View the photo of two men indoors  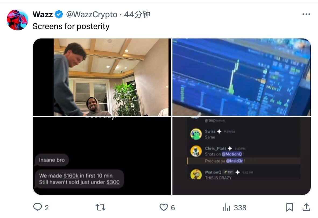[102, 77]
